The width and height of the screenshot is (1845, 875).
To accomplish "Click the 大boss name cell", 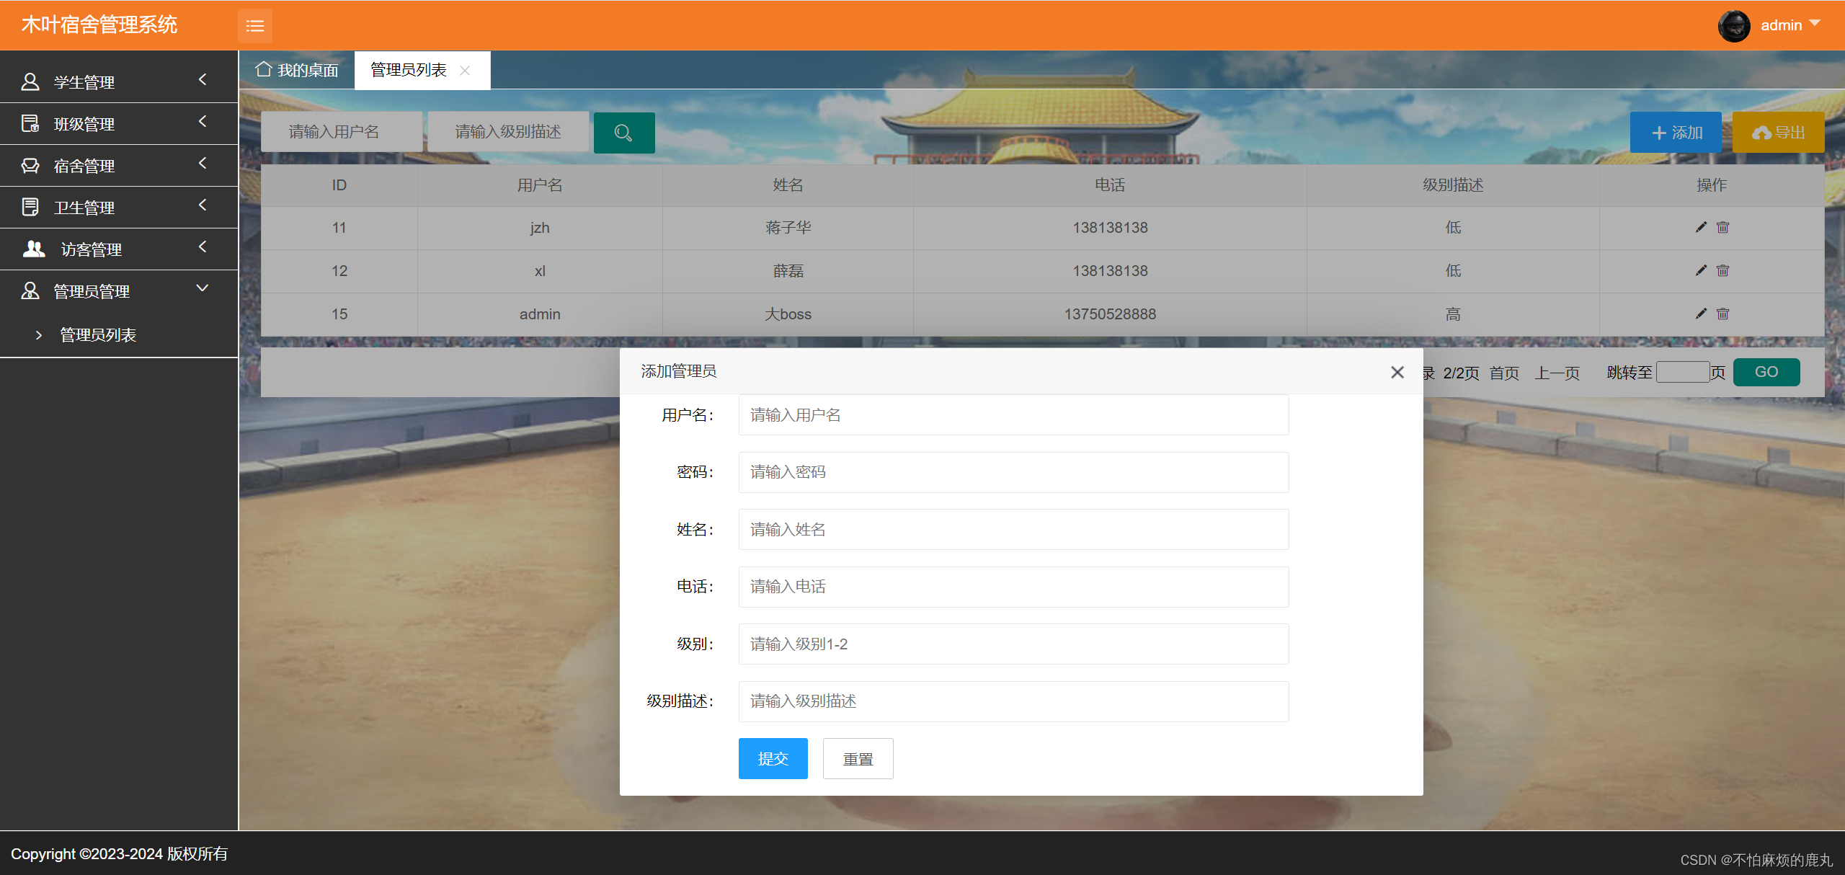I will click(788, 314).
